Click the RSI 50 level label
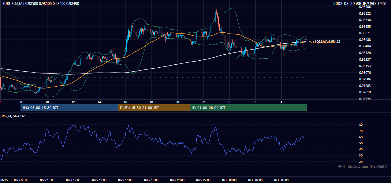 (361, 143)
